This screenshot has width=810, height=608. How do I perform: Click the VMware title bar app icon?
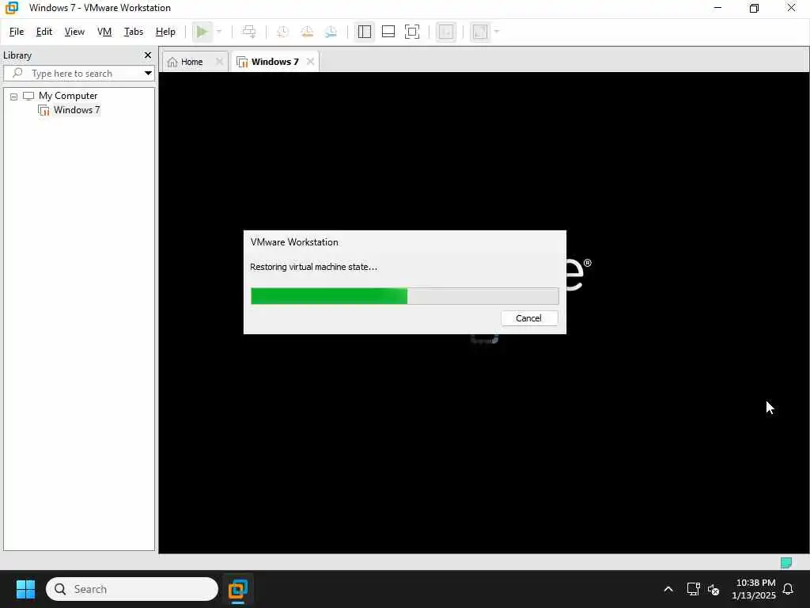[11, 8]
